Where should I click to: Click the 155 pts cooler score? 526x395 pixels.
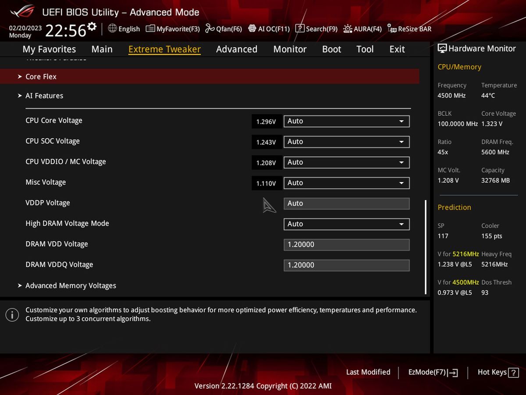pyautogui.click(x=492, y=236)
